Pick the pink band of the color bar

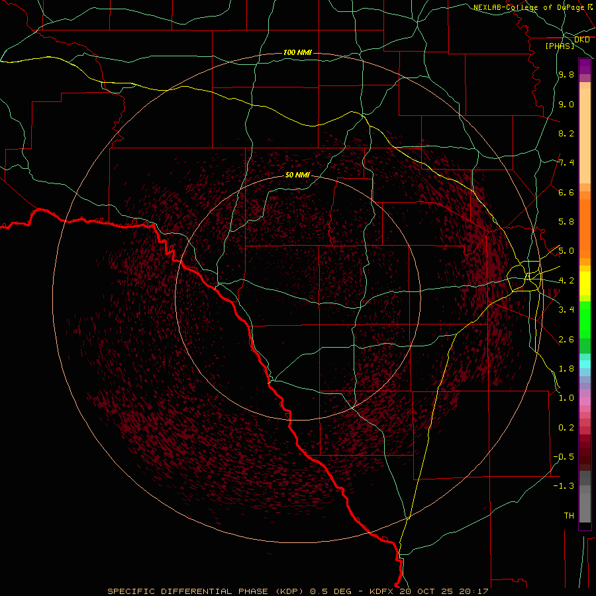tap(585, 401)
